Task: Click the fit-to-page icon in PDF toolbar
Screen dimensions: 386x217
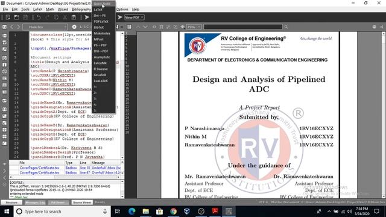Action: click(x=161, y=27)
